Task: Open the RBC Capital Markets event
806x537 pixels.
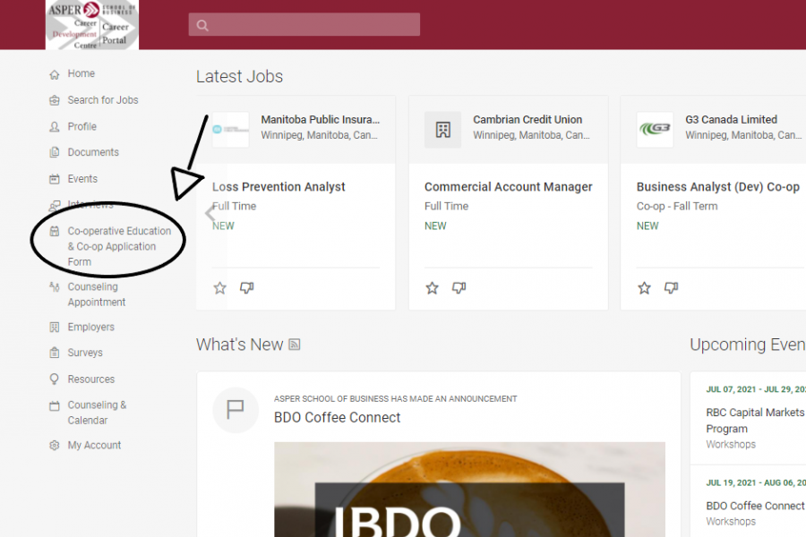Action: pos(754,421)
